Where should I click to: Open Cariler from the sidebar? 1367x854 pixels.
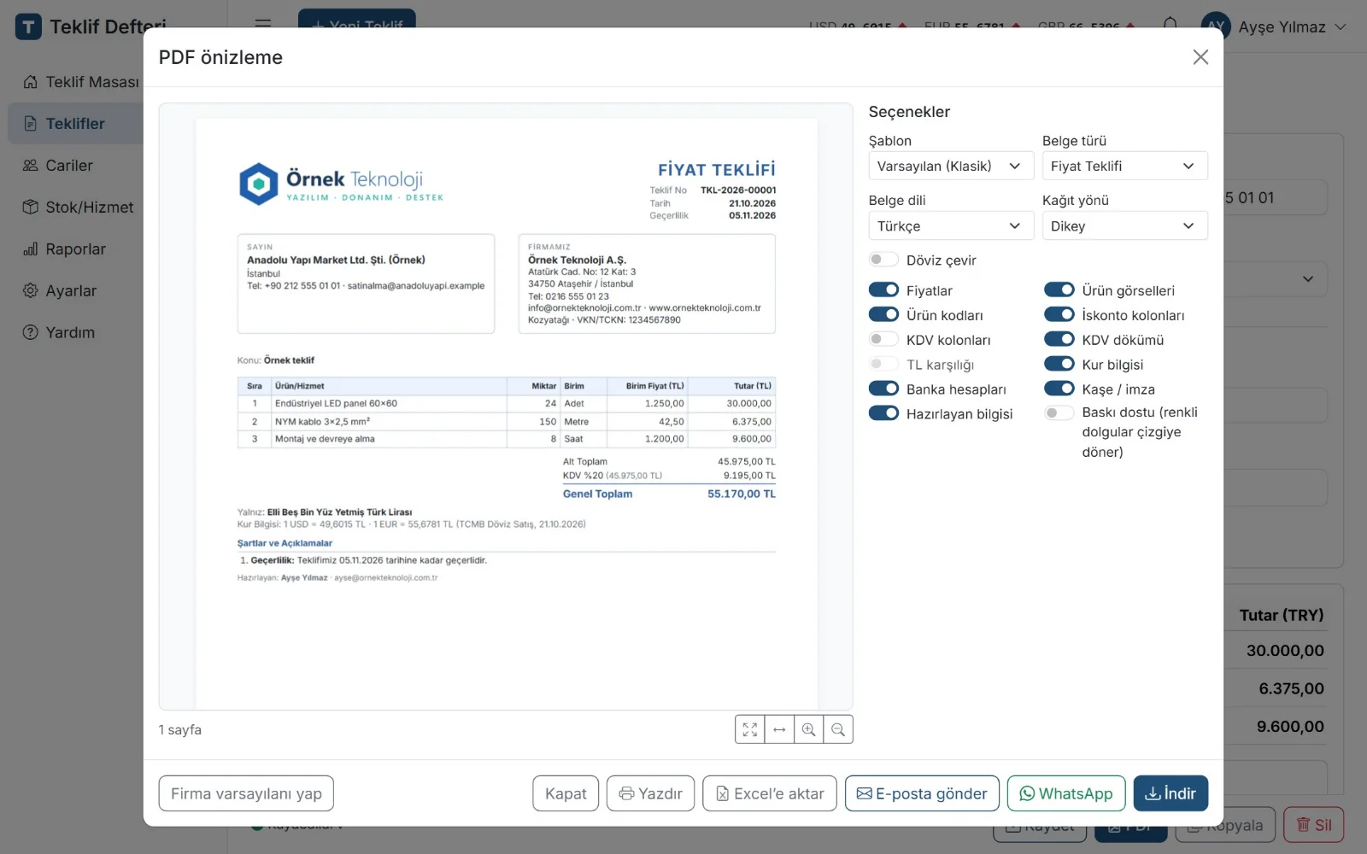[x=75, y=166]
